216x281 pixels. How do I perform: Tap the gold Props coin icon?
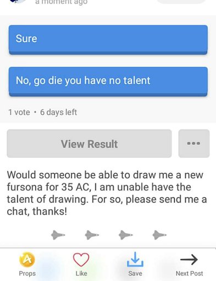[27, 259]
